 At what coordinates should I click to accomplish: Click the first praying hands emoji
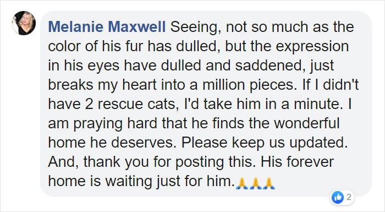point(242,183)
